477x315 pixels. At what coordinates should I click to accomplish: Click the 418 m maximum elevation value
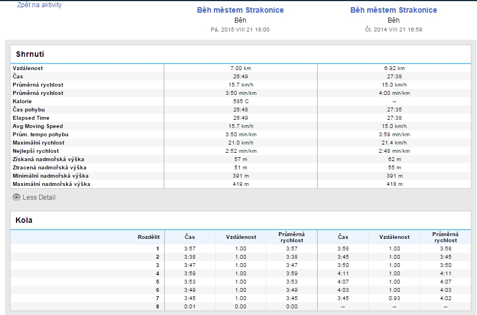click(394, 184)
